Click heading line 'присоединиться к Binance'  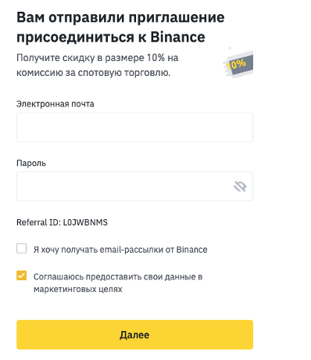111,37
